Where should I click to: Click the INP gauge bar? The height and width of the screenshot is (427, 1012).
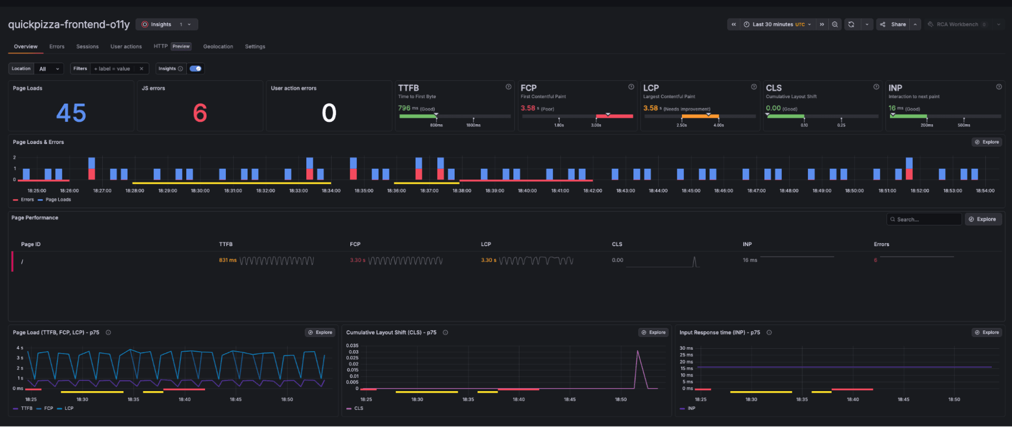point(945,116)
